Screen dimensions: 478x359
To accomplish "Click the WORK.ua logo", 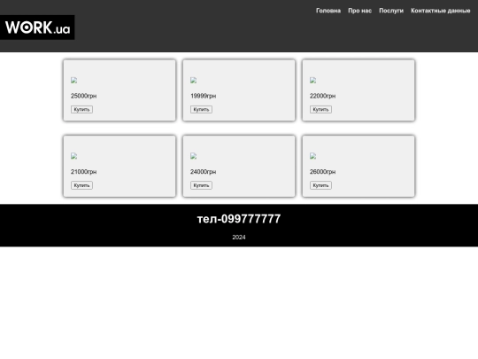I will (x=37, y=27).
